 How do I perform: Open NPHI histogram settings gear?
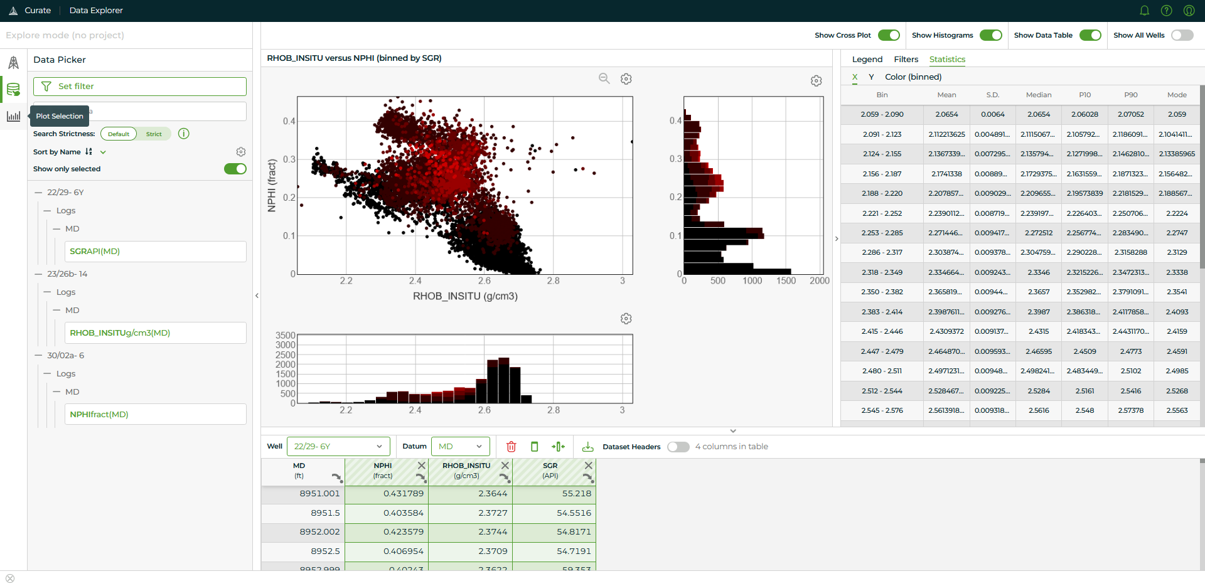point(817,81)
